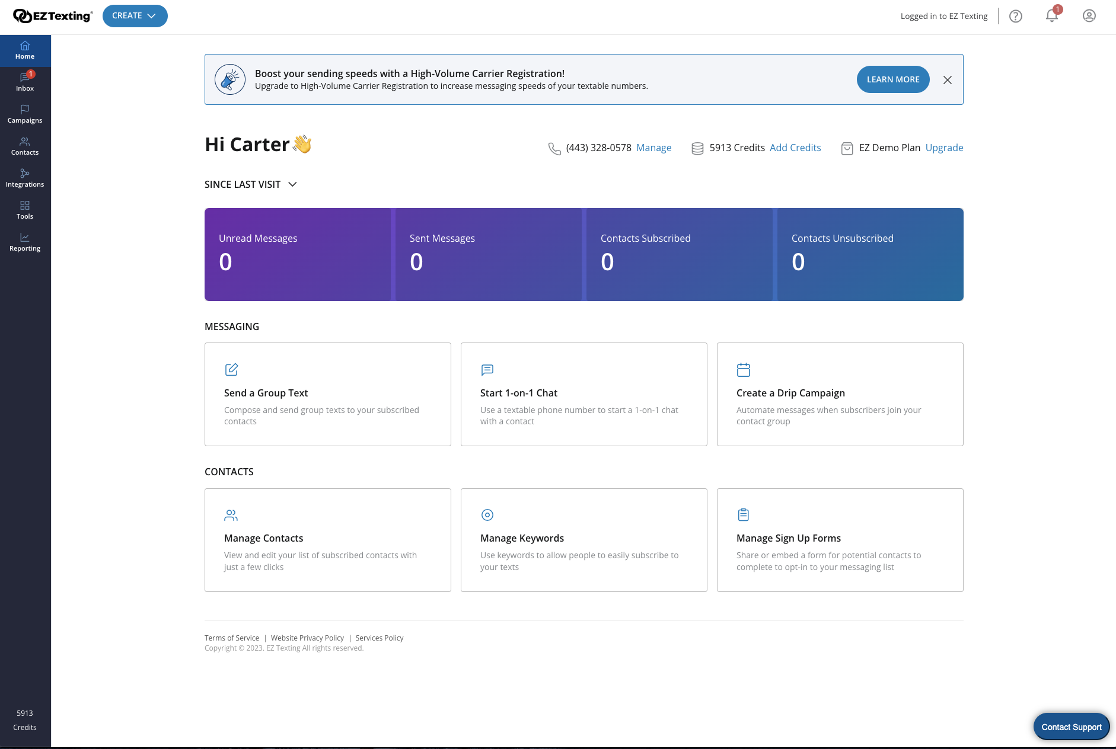Click the Upgrade plan link
The image size is (1116, 749).
[x=944, y=148]
